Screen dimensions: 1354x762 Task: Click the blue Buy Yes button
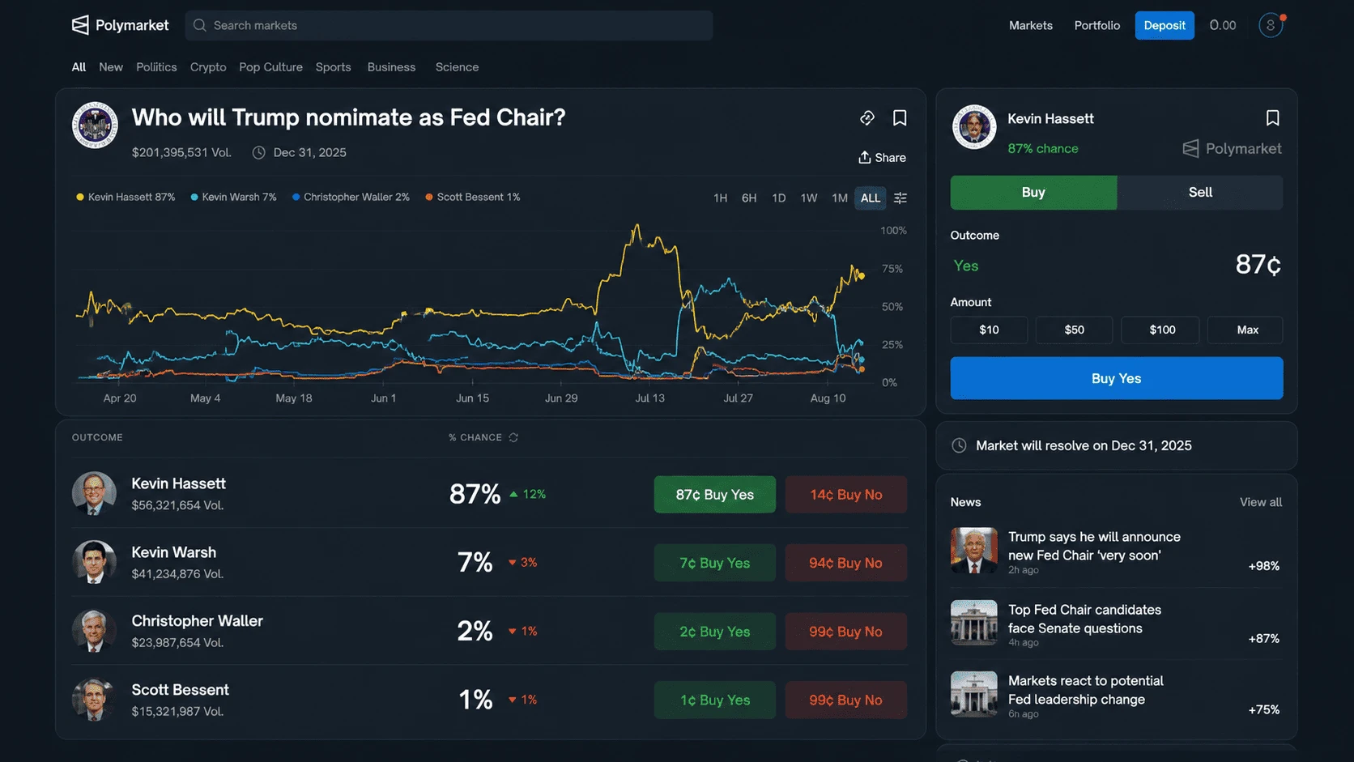point(1117,378)
